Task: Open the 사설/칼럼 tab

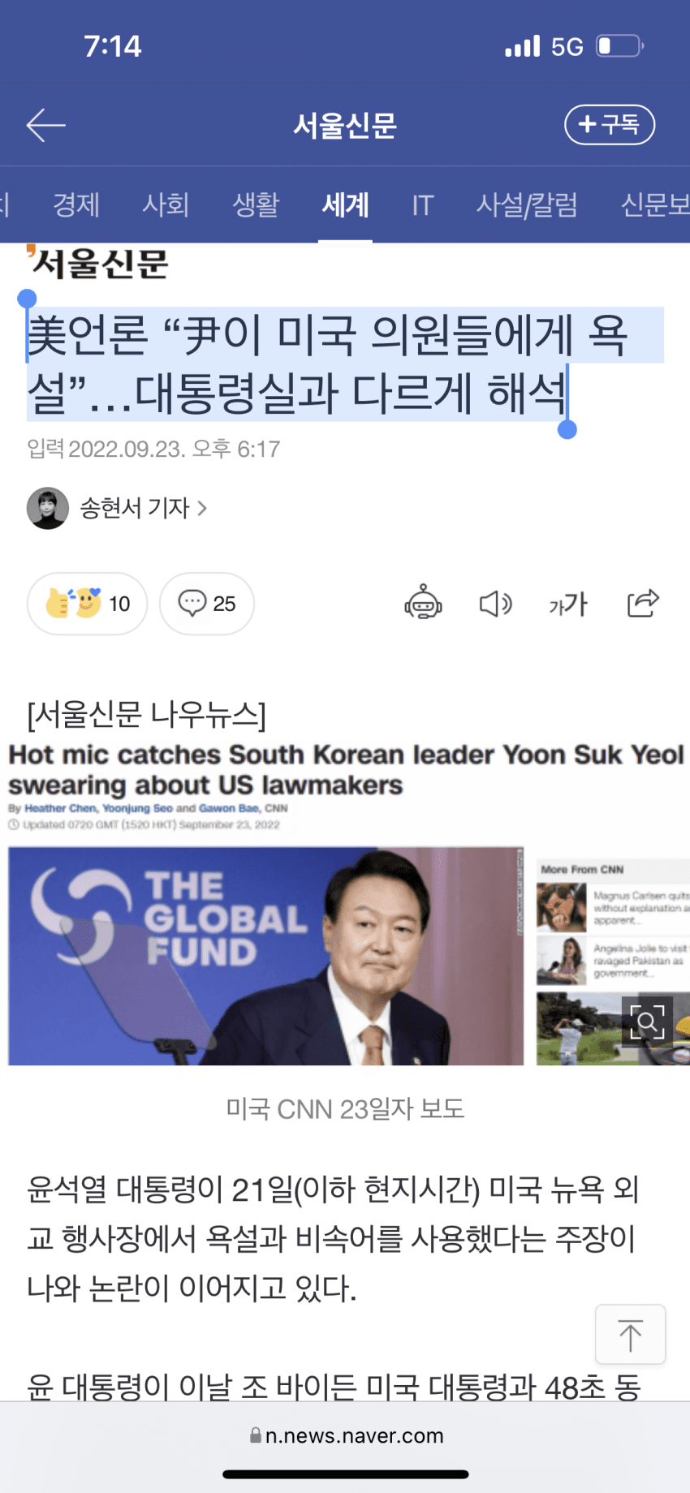Action: pyautogui.click(x=527, y=204)
